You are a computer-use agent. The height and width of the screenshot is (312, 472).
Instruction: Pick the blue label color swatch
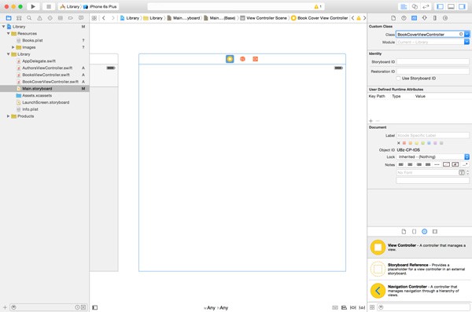pyautogui.click(x=429, y=143)
